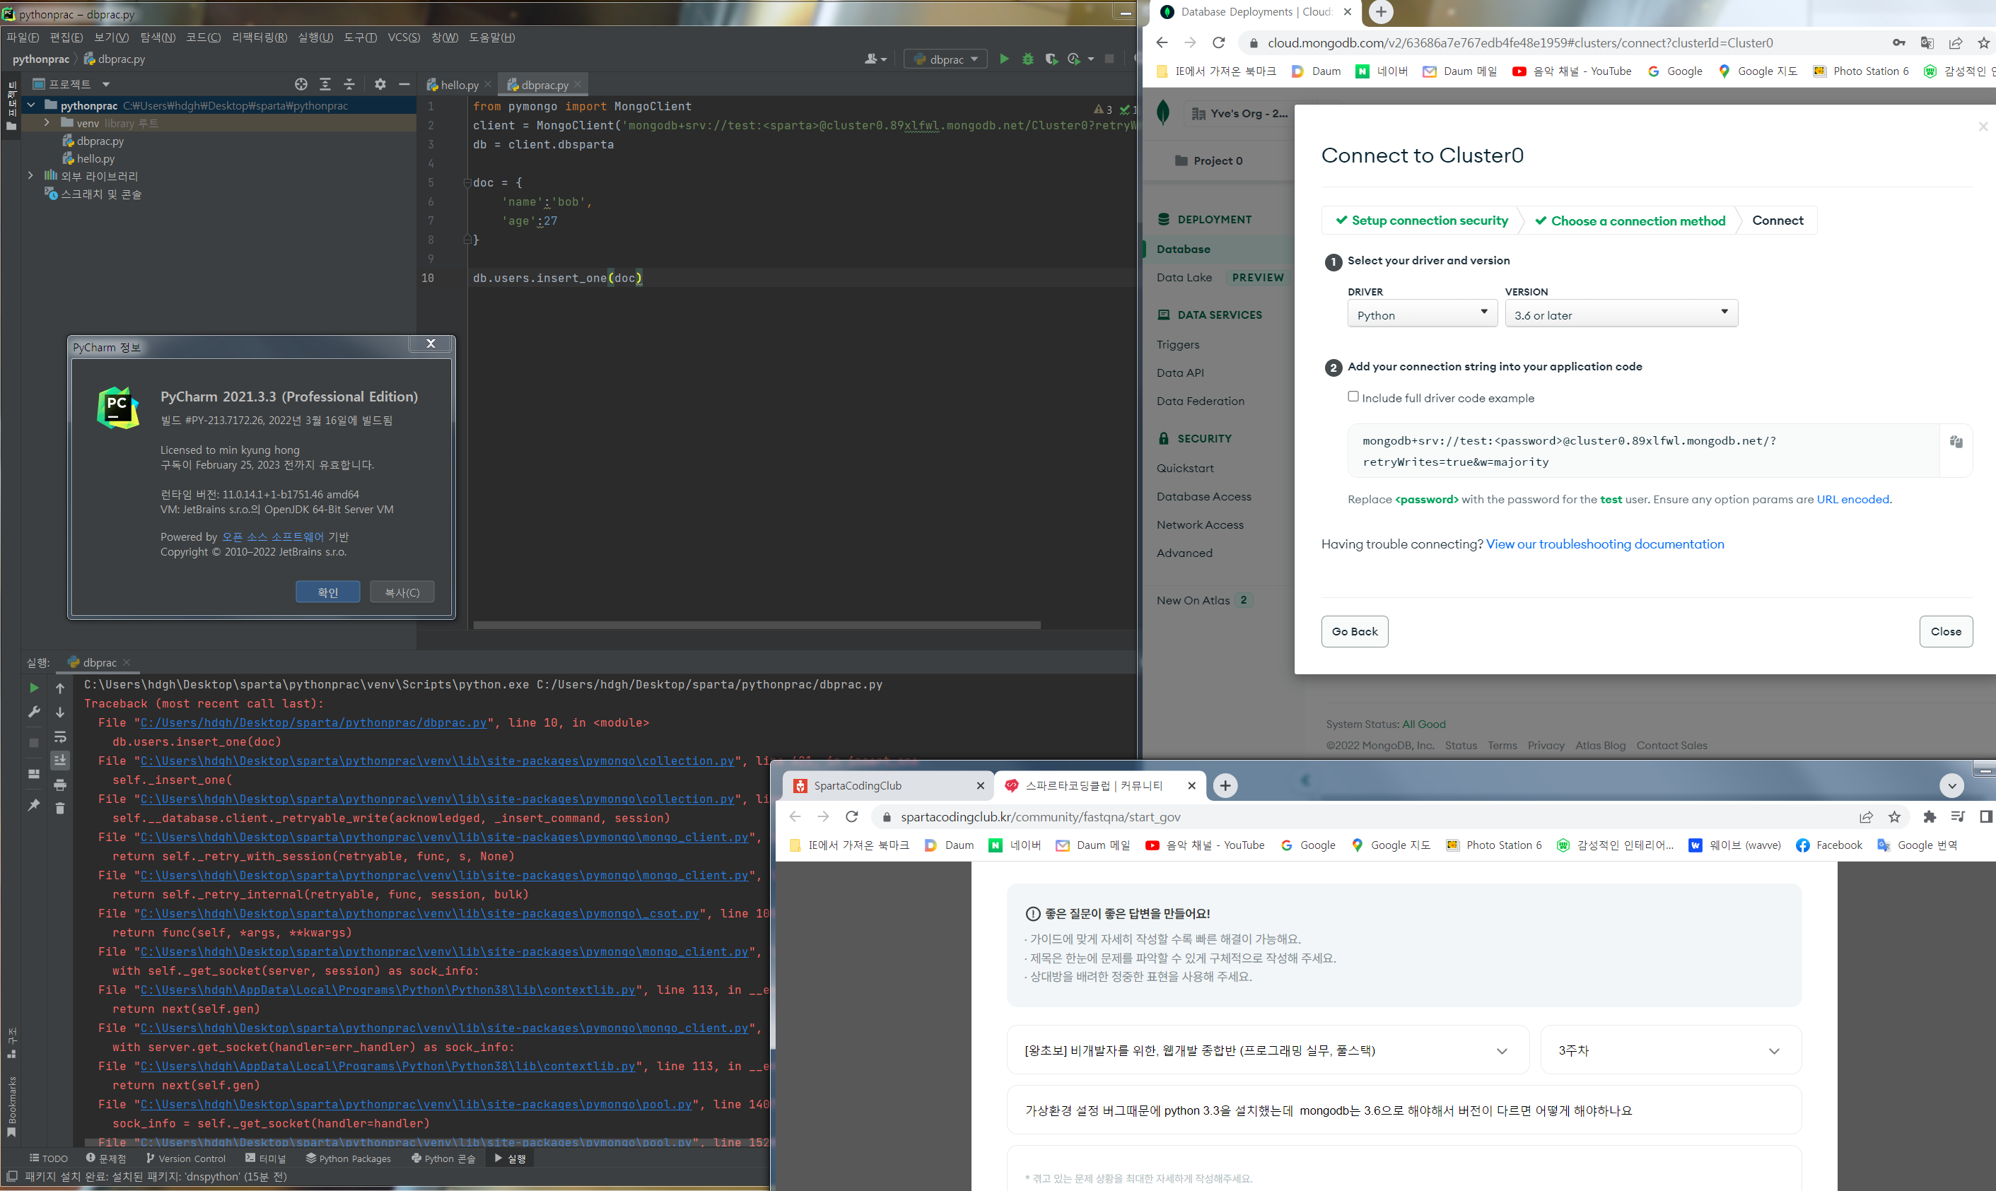This screenshot has height=1191, width=1996.
Task: Switch to the hello.py editor tab
Action: pos(459,84)
